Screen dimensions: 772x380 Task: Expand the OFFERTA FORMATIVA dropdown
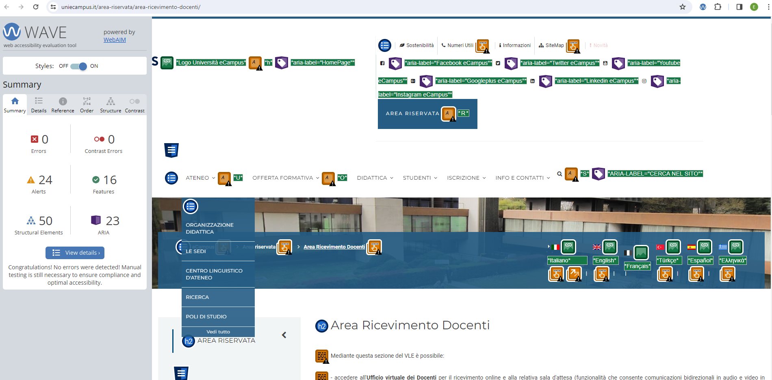click(x=286, y=178)
